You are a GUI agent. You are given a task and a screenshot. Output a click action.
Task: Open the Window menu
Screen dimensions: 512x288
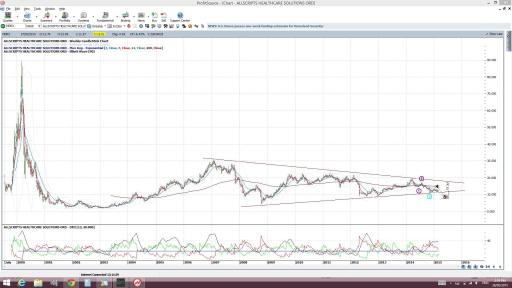(49, 9)
